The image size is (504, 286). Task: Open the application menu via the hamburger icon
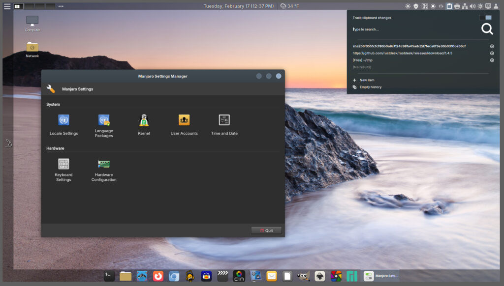6,6
